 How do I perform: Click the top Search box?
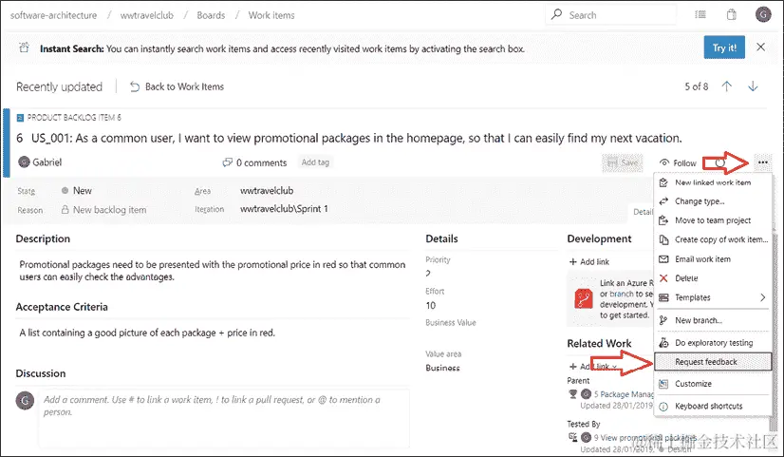tap(612, 15)
